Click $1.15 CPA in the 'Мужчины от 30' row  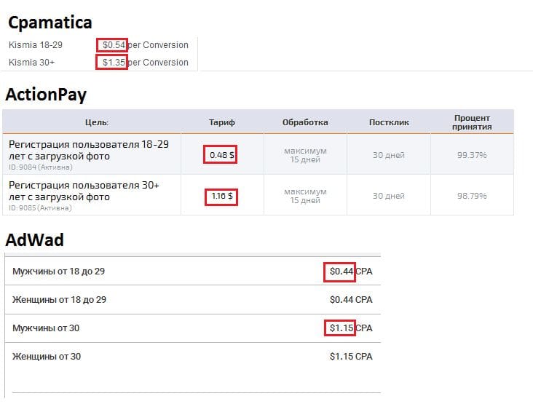(x=351, y=328)
